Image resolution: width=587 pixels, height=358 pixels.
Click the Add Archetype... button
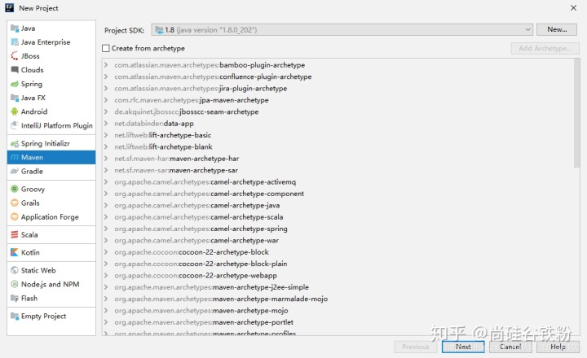point(545,48)
